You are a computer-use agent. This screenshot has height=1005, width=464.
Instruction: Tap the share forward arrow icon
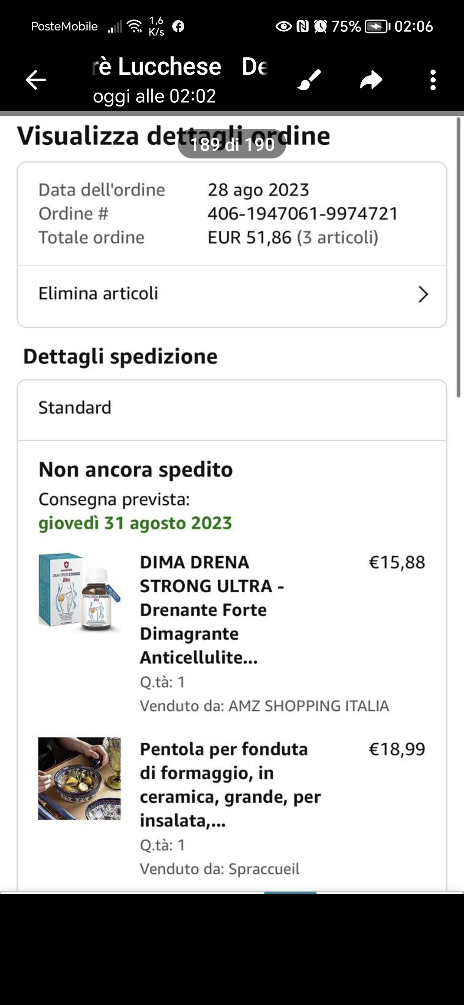tap(371, 80)
